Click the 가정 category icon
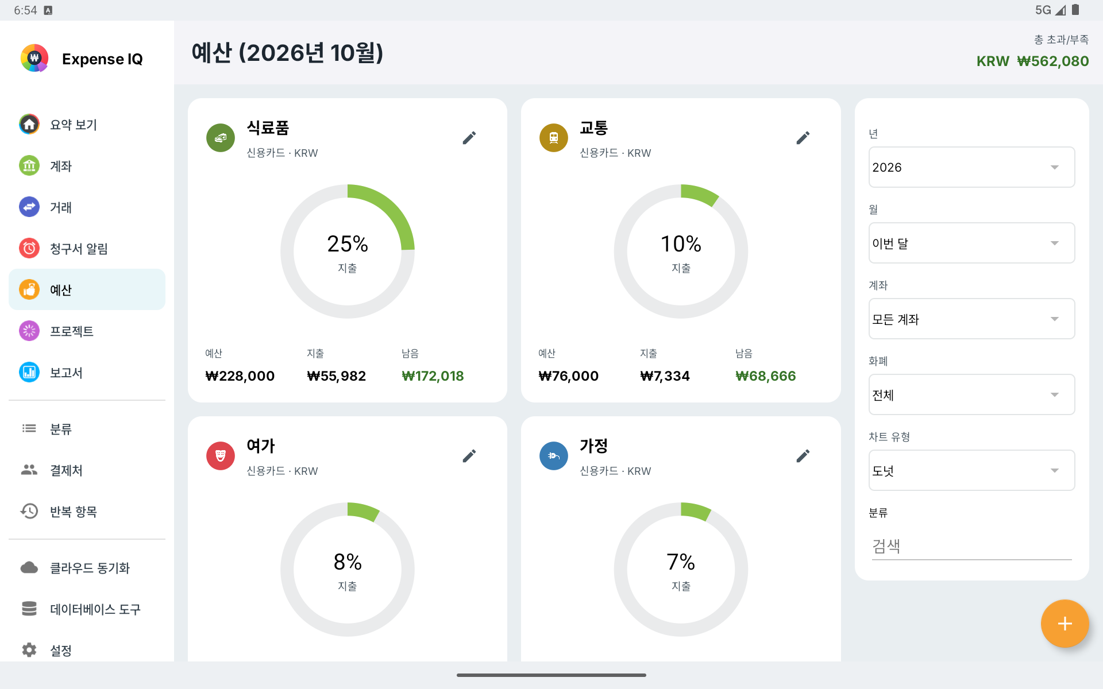1103x689 pixels. pyautogui.click(x=554, y=456)
